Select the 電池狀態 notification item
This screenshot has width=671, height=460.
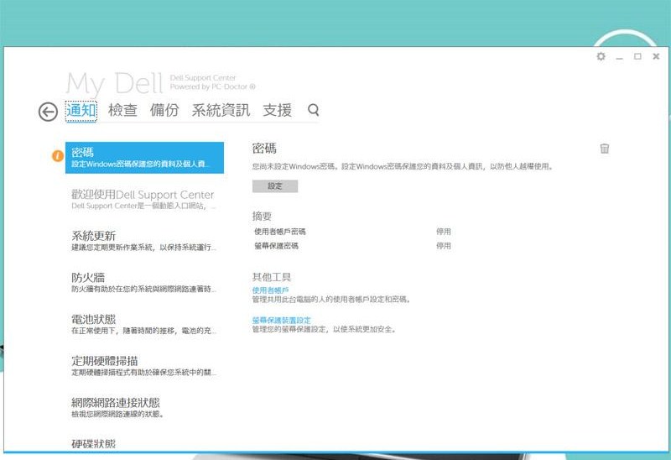pyautogui.click(x=144, y=324)
